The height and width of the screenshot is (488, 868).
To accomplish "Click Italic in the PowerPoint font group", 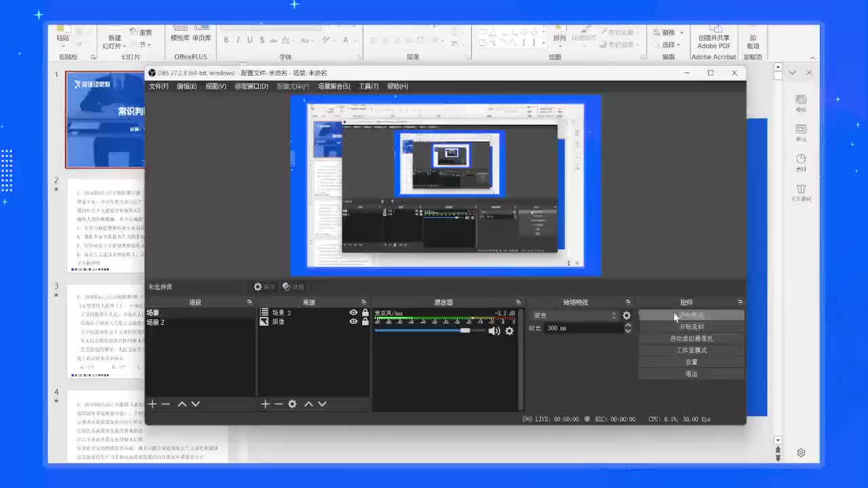I will click(238, 40).
